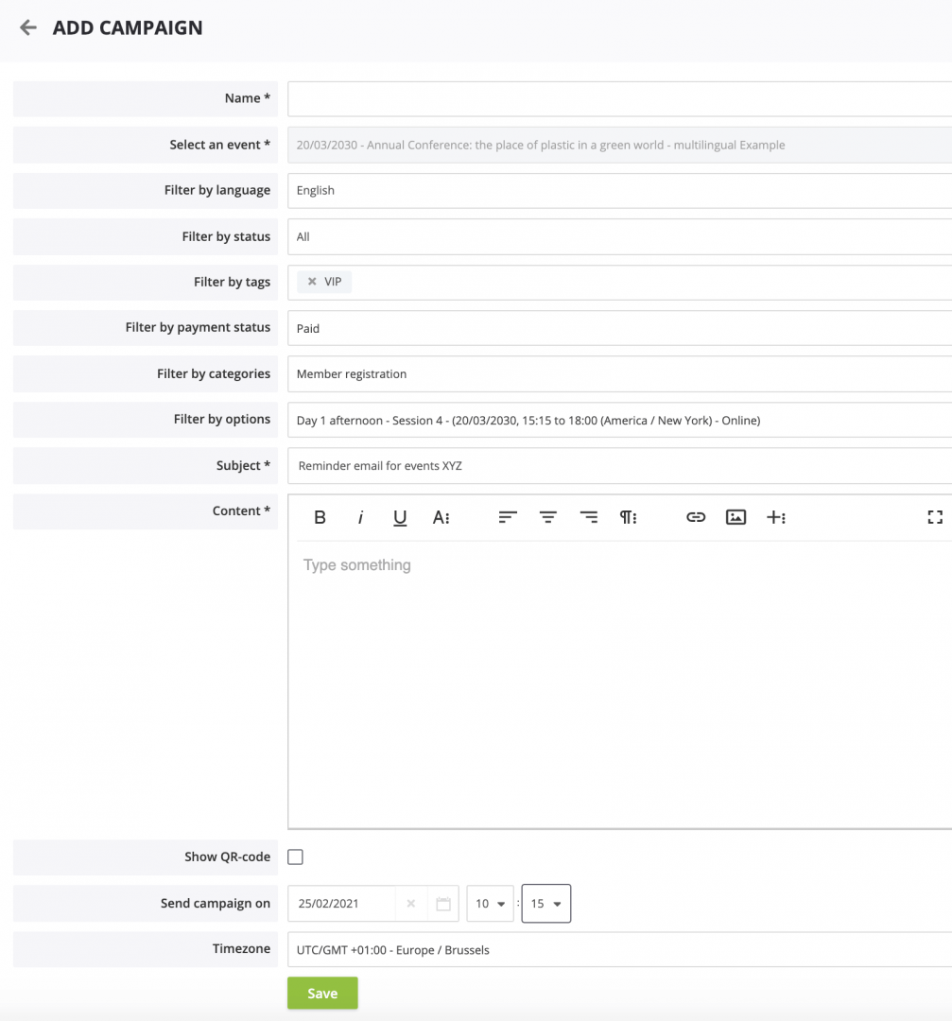Insert a link into the email content
952x1021 pixels.
696,517
